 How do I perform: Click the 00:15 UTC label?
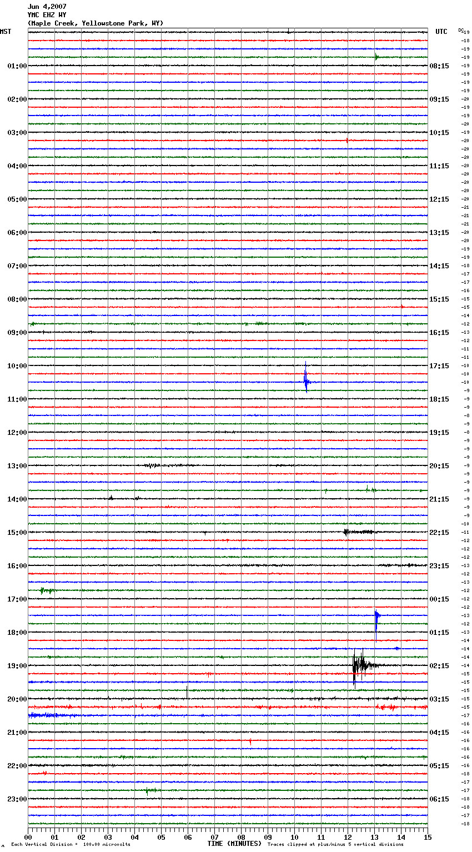[x=439, y=599]
